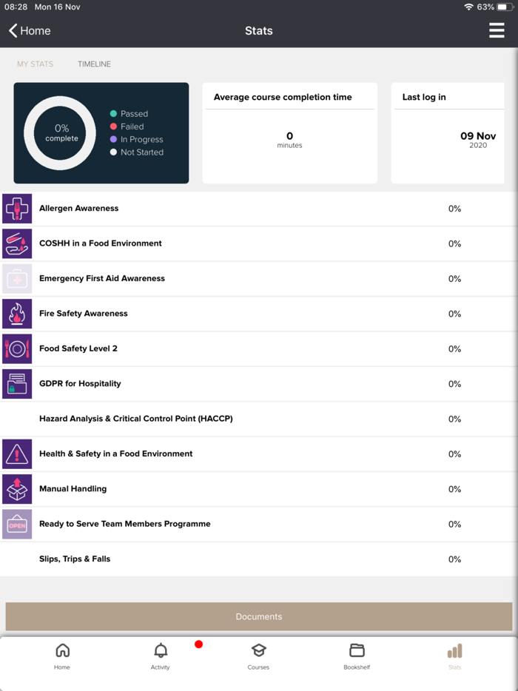Tap Home in the bottom navigation bar

pos(62,655)
